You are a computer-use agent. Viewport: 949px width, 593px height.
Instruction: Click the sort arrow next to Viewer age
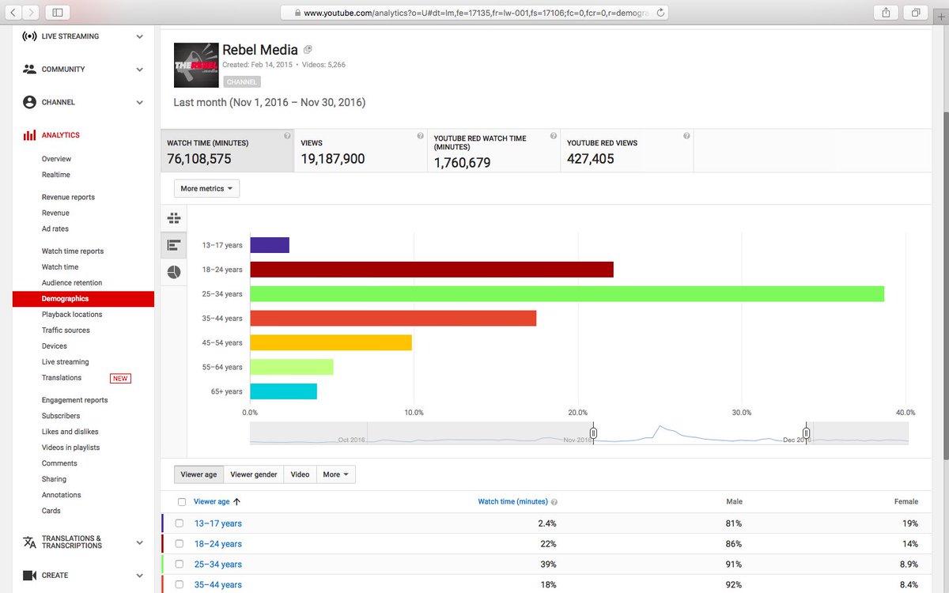(236, 501)
